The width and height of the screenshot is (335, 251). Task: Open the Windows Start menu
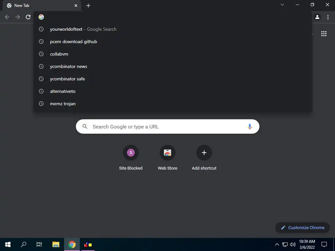coord(8,244)
